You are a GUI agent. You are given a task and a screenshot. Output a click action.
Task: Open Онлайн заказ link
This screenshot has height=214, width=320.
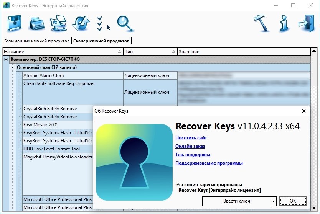pos(190,146)
